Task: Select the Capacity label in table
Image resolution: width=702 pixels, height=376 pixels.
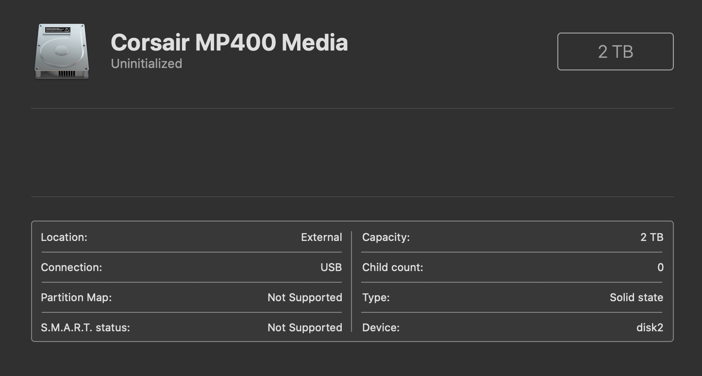Action: click(386, 237)
